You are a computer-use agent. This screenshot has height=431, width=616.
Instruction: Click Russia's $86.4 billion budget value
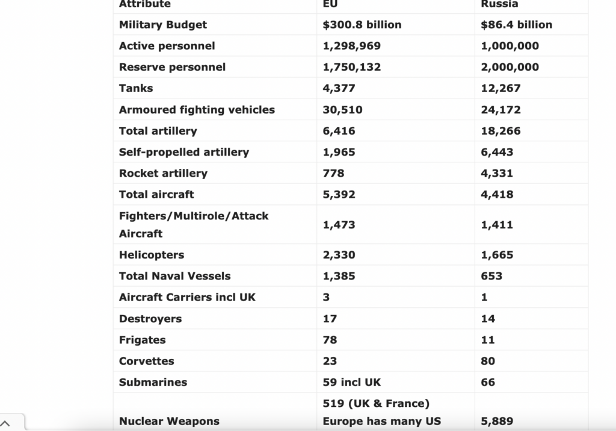tap(517, 25)
